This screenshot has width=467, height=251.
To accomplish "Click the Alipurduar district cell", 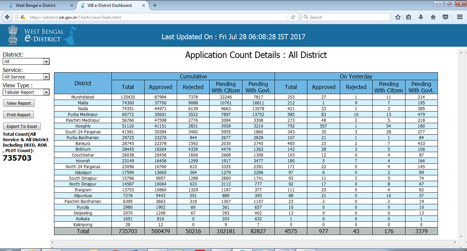I will [x=83, y=196].
